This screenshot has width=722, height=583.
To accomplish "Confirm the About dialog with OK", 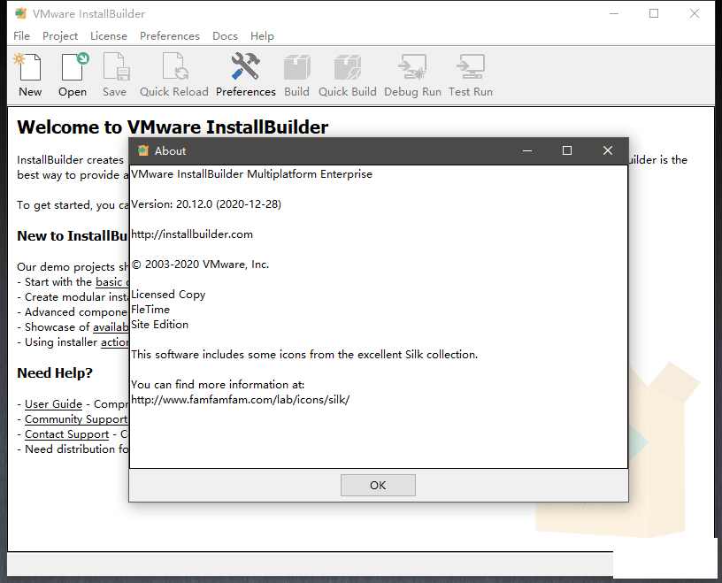I will [x=378, y=486].
